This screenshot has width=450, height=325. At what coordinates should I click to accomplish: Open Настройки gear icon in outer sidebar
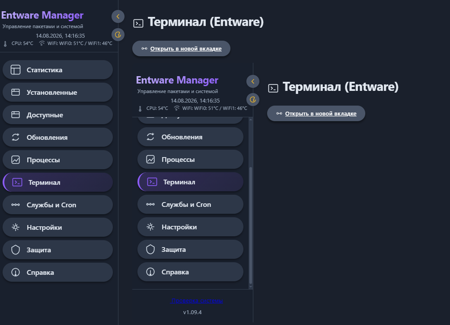[x=16, y=227]
